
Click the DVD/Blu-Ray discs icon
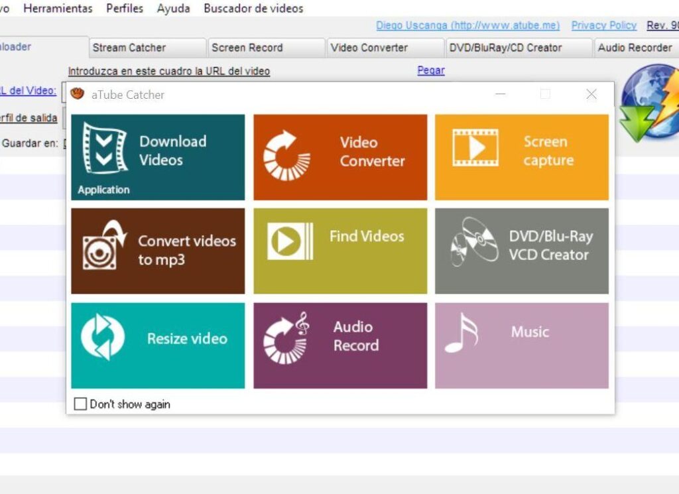click(474, 241)
